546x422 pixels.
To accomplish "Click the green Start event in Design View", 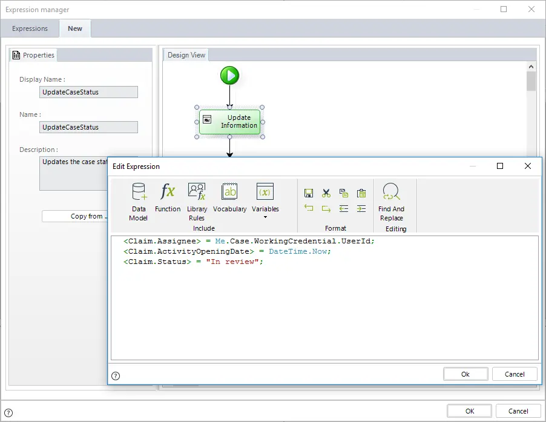I will click(229, 76).
